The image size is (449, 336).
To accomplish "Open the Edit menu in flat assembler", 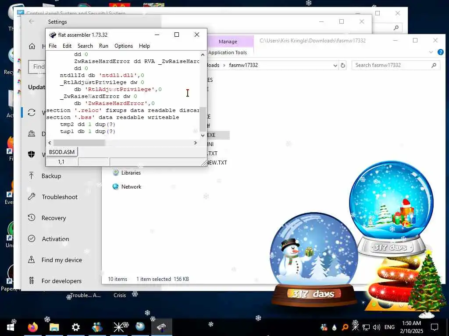I will 67,45.
